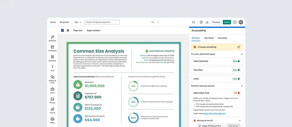Collapse Fix auto-detected issues section
Screen dimensions: 292x127
tap(242, 54)
